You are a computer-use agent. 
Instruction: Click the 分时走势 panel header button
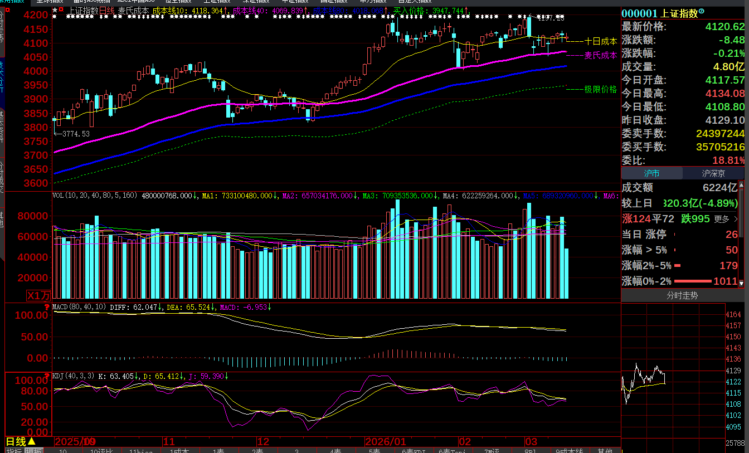point(682,296)
